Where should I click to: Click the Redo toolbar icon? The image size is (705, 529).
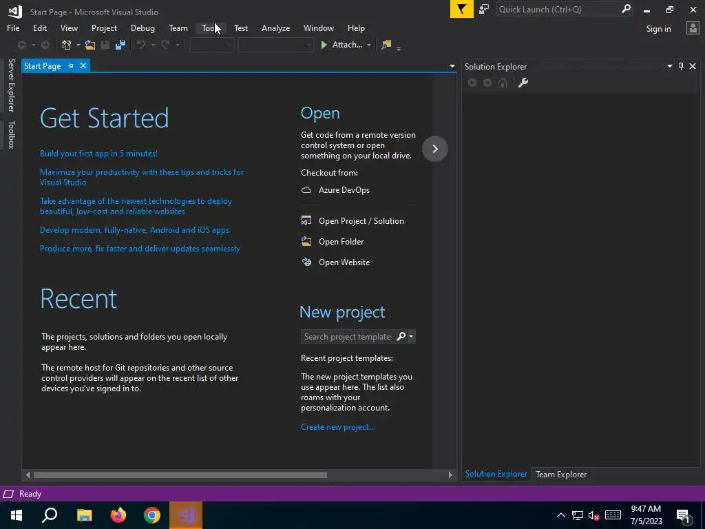pyautogui.click(x=165, y=45)
